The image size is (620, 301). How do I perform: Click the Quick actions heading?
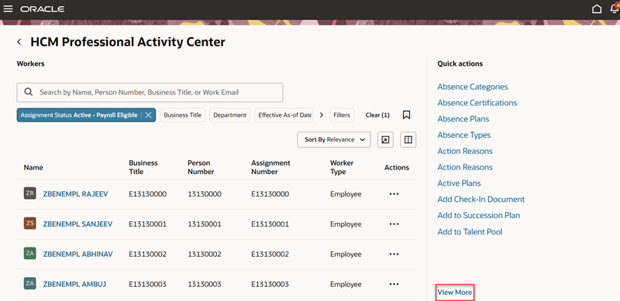coord(460,63)
